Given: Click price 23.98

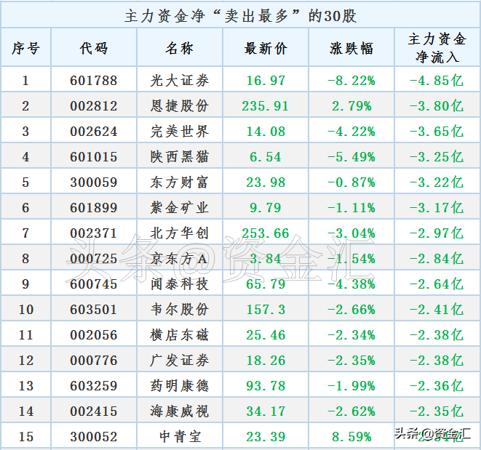Looking at the screenshot, I should click(x=266, y=182).
